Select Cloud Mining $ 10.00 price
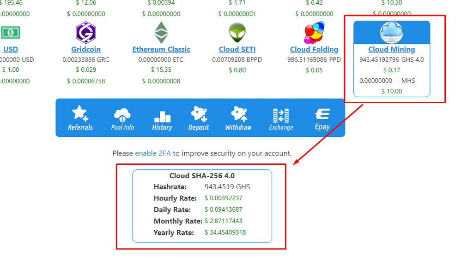The image size is (473, 261). click(x=392, y=91)
